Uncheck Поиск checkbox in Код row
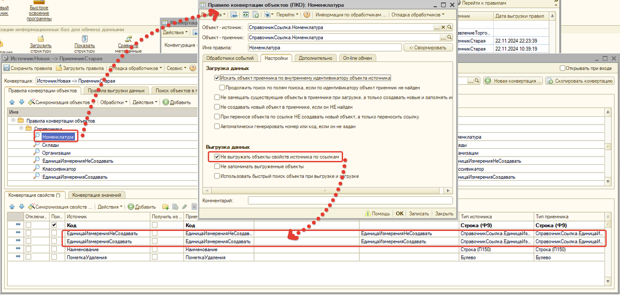 coord(54,226)
